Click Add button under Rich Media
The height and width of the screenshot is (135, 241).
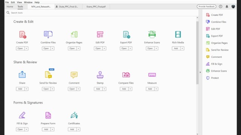[176, 48]
